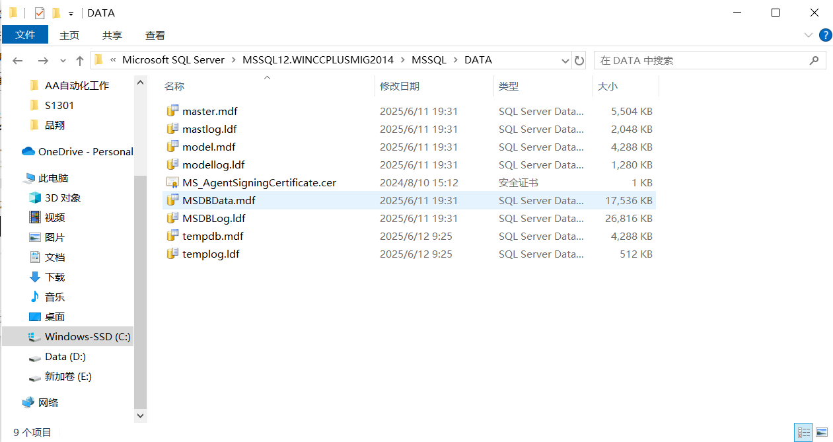Switch to large icons view in the status bar
Image resolution: width=833 pixels, height=442 pixels.
coord(821,432)
